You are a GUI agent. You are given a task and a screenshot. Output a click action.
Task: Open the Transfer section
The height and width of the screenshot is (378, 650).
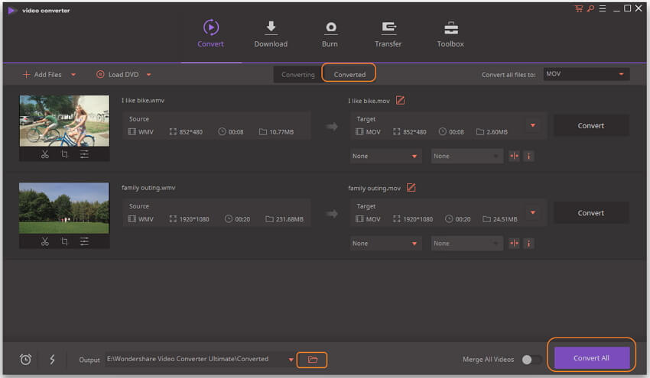coord(388,34)
